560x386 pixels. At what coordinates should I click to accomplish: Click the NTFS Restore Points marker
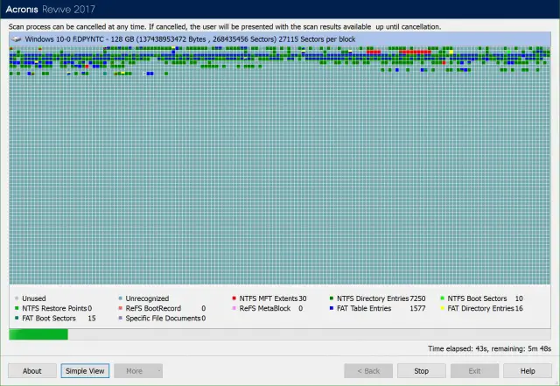(17, 308)
